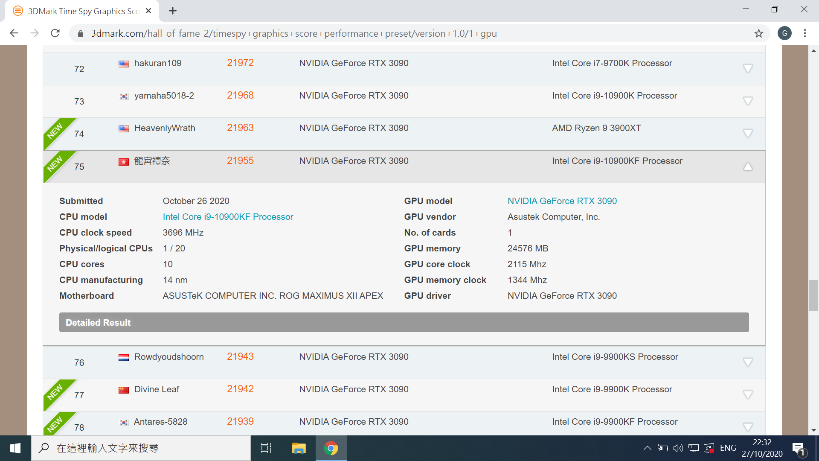
Task: Open the notification center icon
Action: point(799,449)
